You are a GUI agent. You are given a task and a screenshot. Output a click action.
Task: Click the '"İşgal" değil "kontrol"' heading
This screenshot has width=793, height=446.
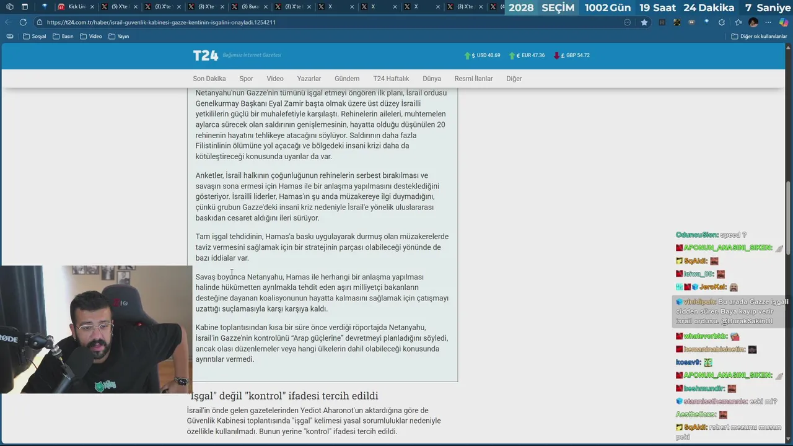(x=283, y=396)
